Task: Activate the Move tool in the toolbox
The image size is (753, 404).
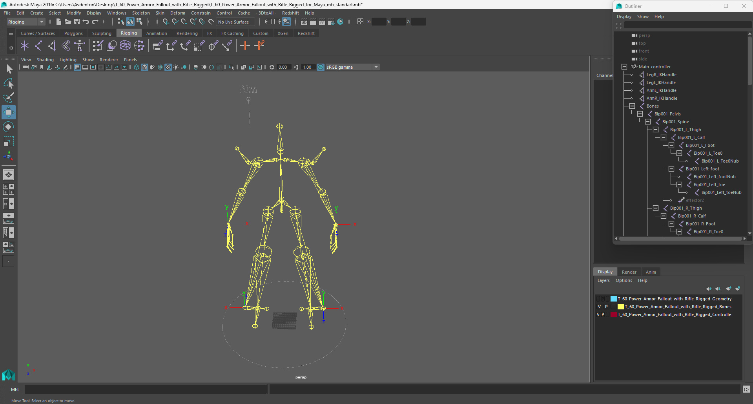Action: point(9,112)
